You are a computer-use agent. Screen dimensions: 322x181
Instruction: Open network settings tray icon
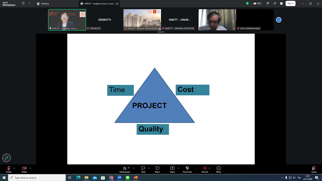point(290,178)
